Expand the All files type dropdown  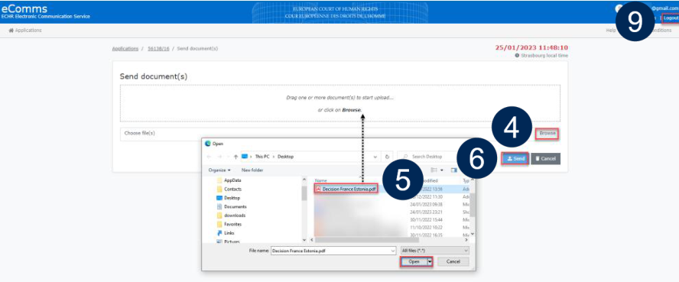(434, 251)
